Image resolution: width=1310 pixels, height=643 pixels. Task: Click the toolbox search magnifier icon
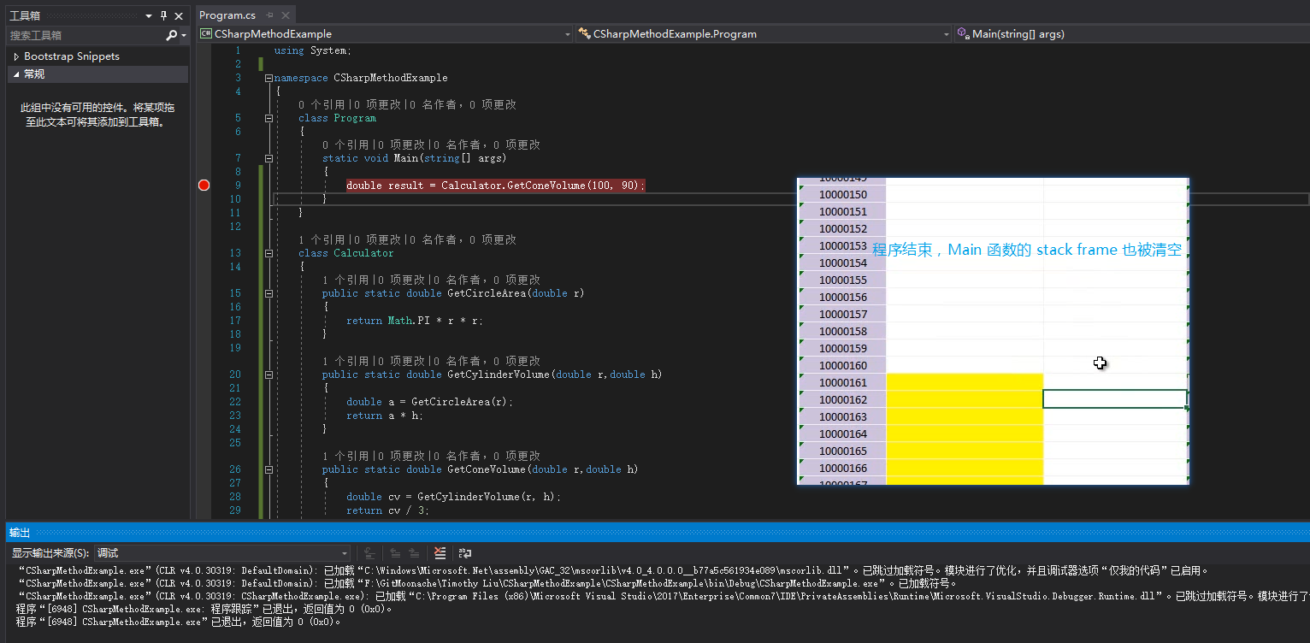[172, 35]
